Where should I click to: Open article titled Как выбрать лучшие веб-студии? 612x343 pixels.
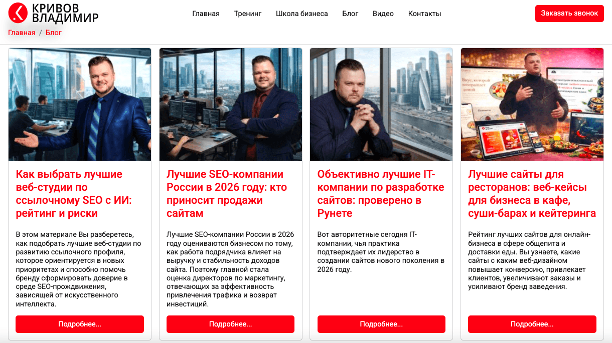click(x=74, y=194)
